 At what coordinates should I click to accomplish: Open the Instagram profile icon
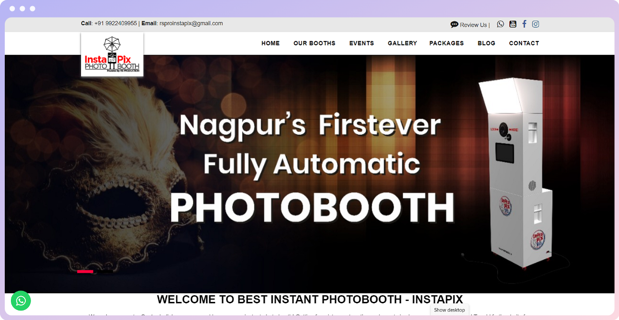point(536,24)
